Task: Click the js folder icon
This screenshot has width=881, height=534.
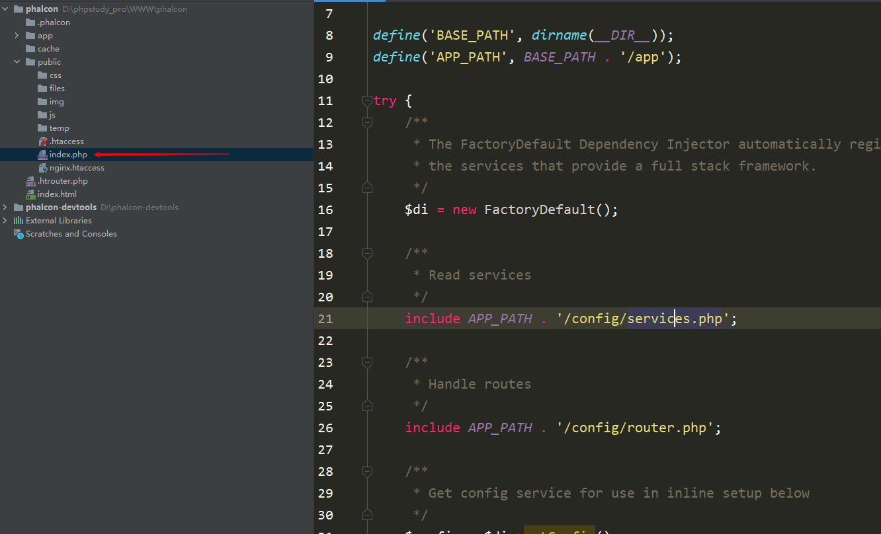Action: pos(42,115)
